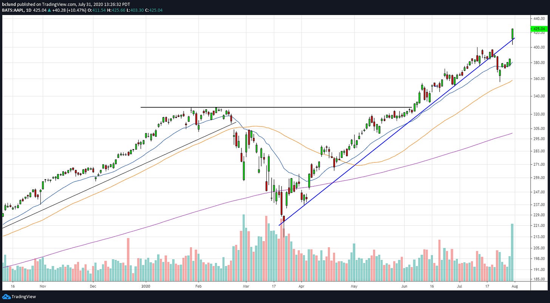Click the 305.00 price axis label
This screenshot has height=303, width=550.
coord(539,129)
